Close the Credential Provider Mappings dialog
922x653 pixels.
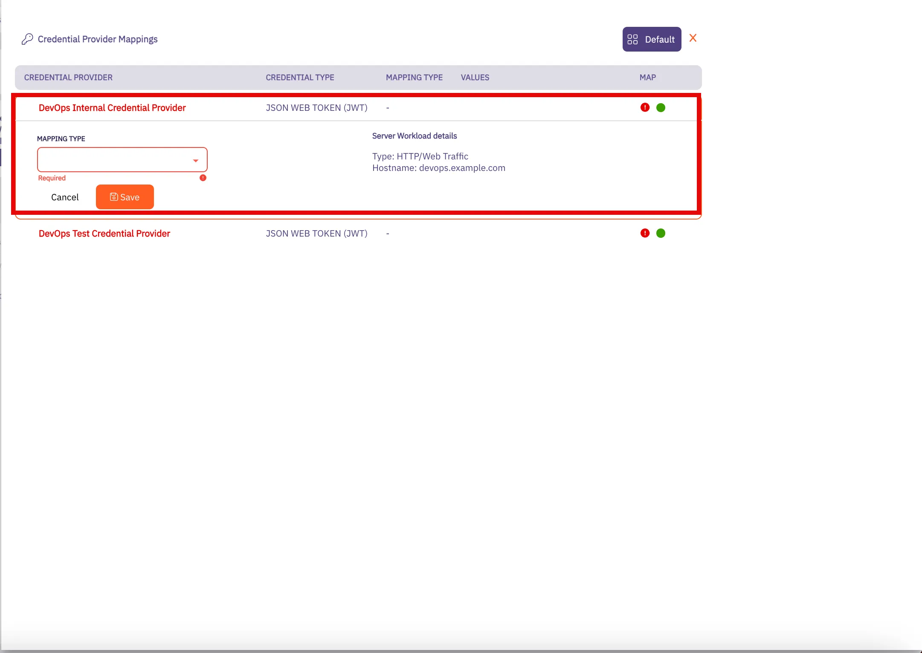693,38
